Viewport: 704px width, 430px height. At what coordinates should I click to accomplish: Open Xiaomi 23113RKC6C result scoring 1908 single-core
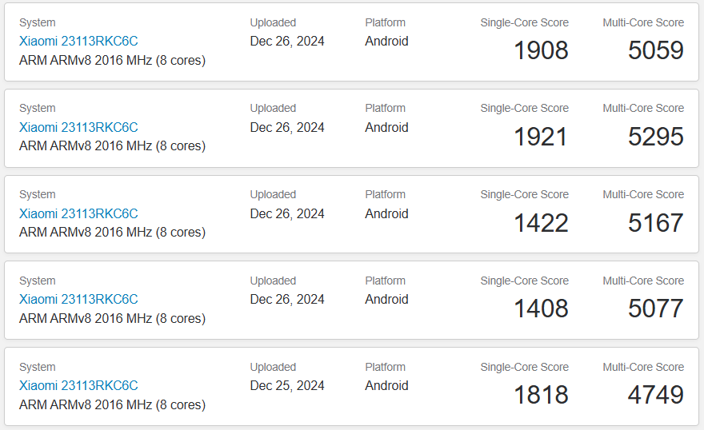click(x=78, y=42)
